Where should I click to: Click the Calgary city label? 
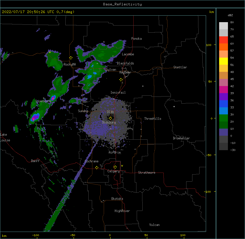click(113, 171)
